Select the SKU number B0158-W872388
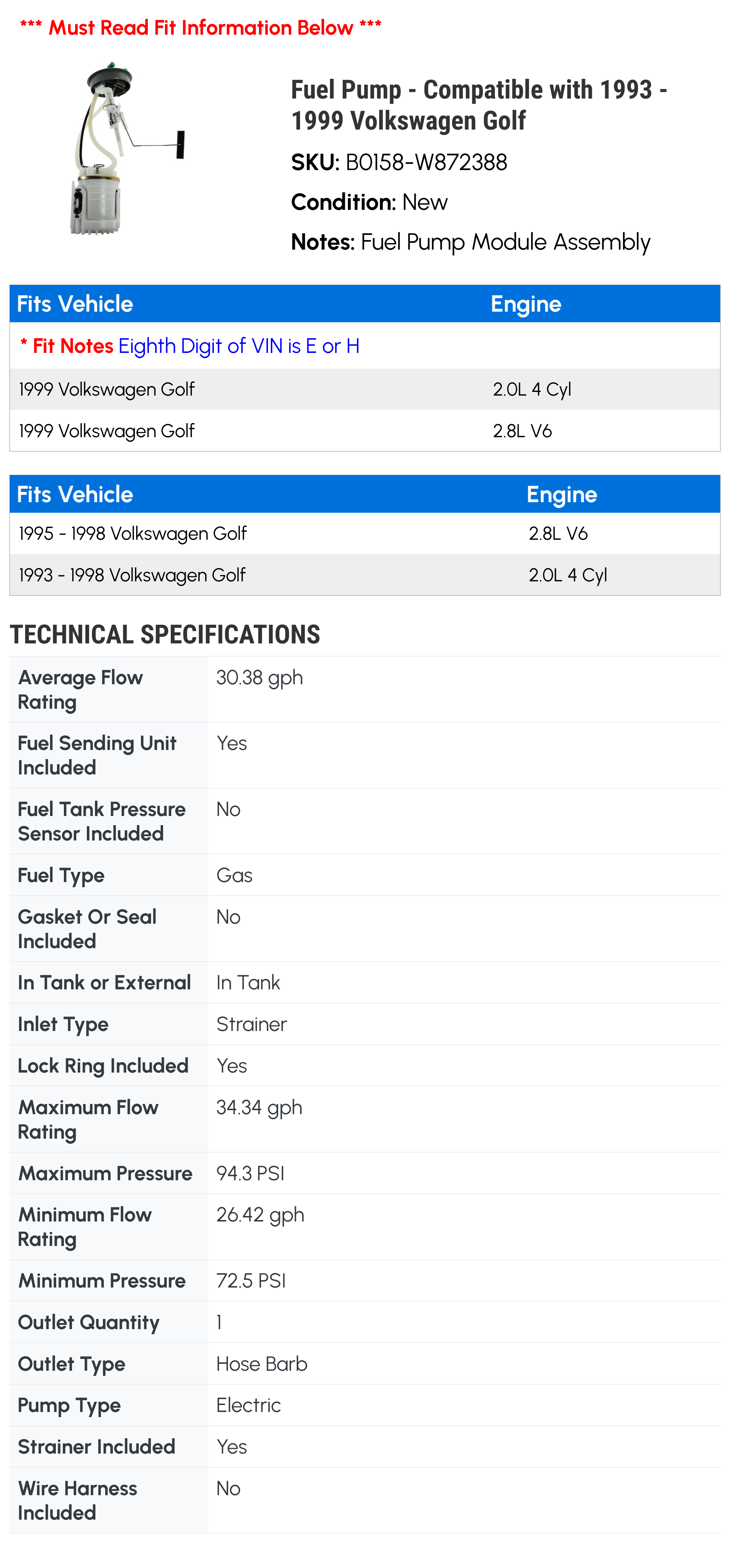The width and height of the screenshot is (730, 1543). click(x=426, y=162)
